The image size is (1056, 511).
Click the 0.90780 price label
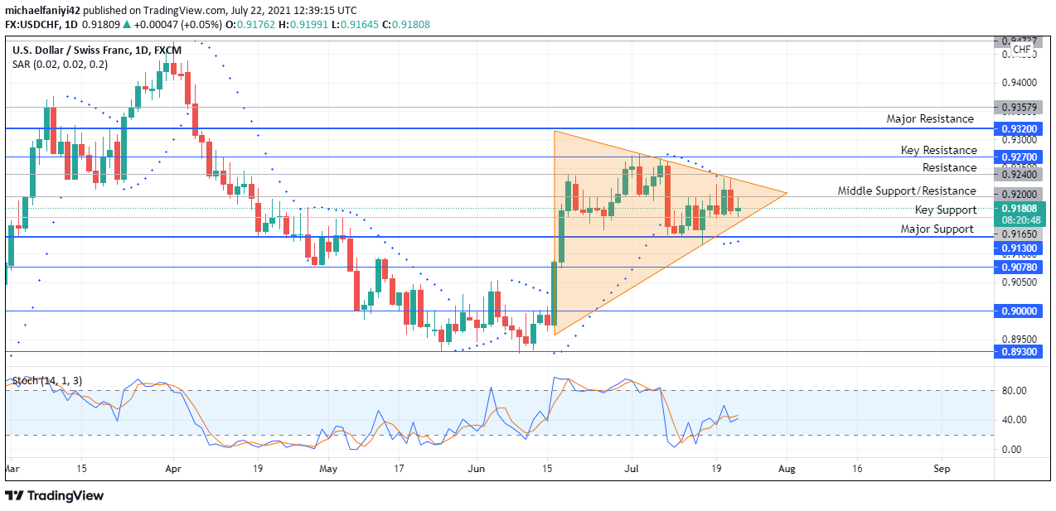(x=1020, y=267)
